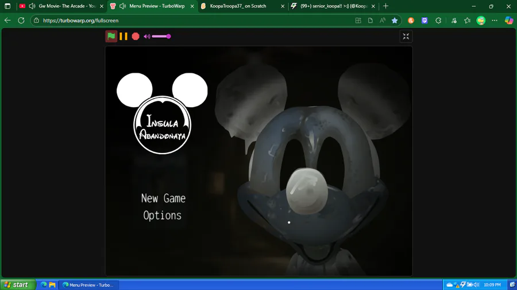Open the purple shield extension icon

[x=425, y=21]
